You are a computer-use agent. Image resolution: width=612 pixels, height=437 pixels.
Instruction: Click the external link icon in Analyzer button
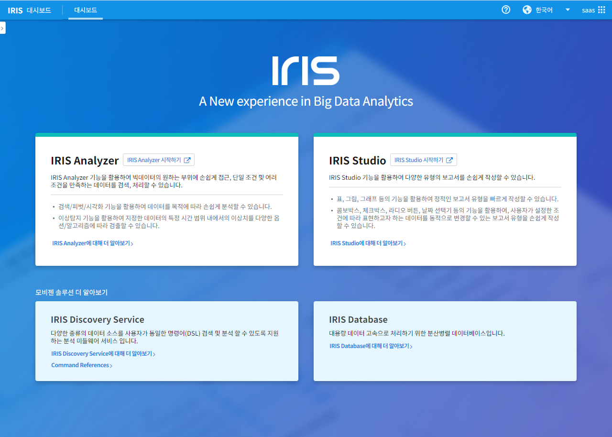pos(187,160)
